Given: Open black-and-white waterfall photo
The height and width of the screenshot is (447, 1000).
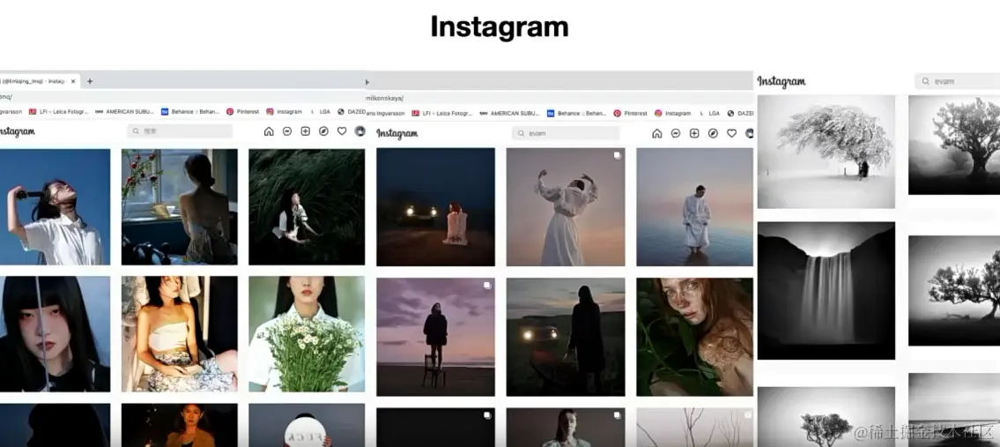Looking at the screenshot, I should [826, 291].
